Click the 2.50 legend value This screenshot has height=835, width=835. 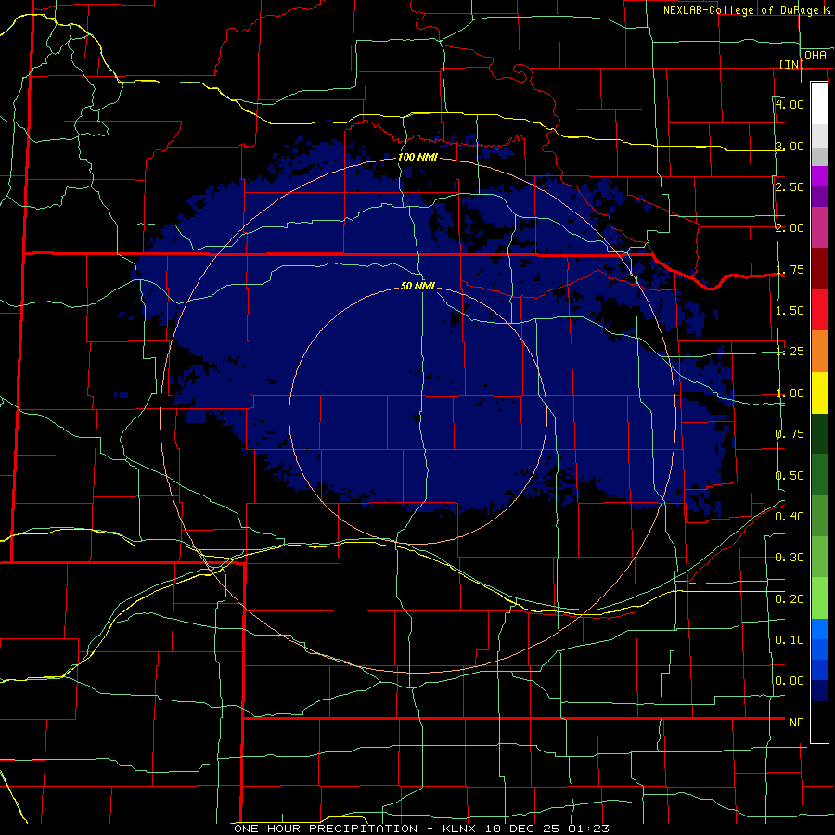pos(790,186)
